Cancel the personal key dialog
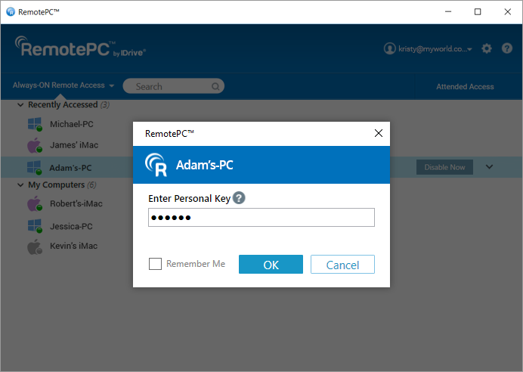The width and height of the screenshot is (523, 372). 342,265
